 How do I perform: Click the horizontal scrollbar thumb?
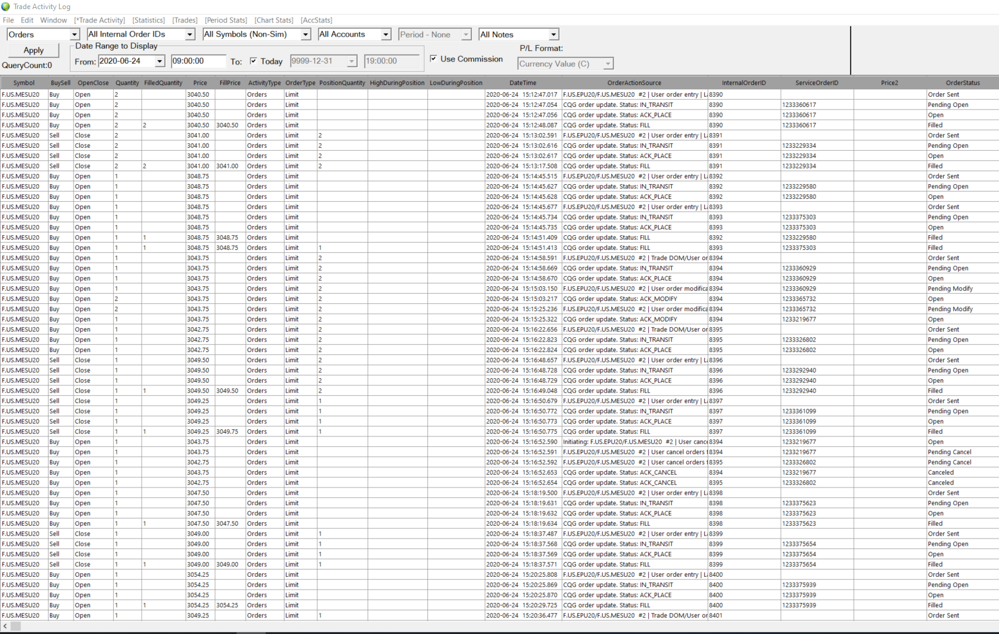point(16,625)
